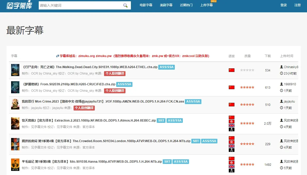The height and width of the screenshot is (175, 307).
Task: Click China flag on Walking Dead row
Action: [231, 70]
